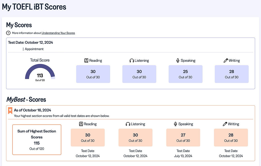Click the October 12, 2024 date under MyBest Listening
Viewport: 261px width, 166px height.
click(x=135, y=156)
